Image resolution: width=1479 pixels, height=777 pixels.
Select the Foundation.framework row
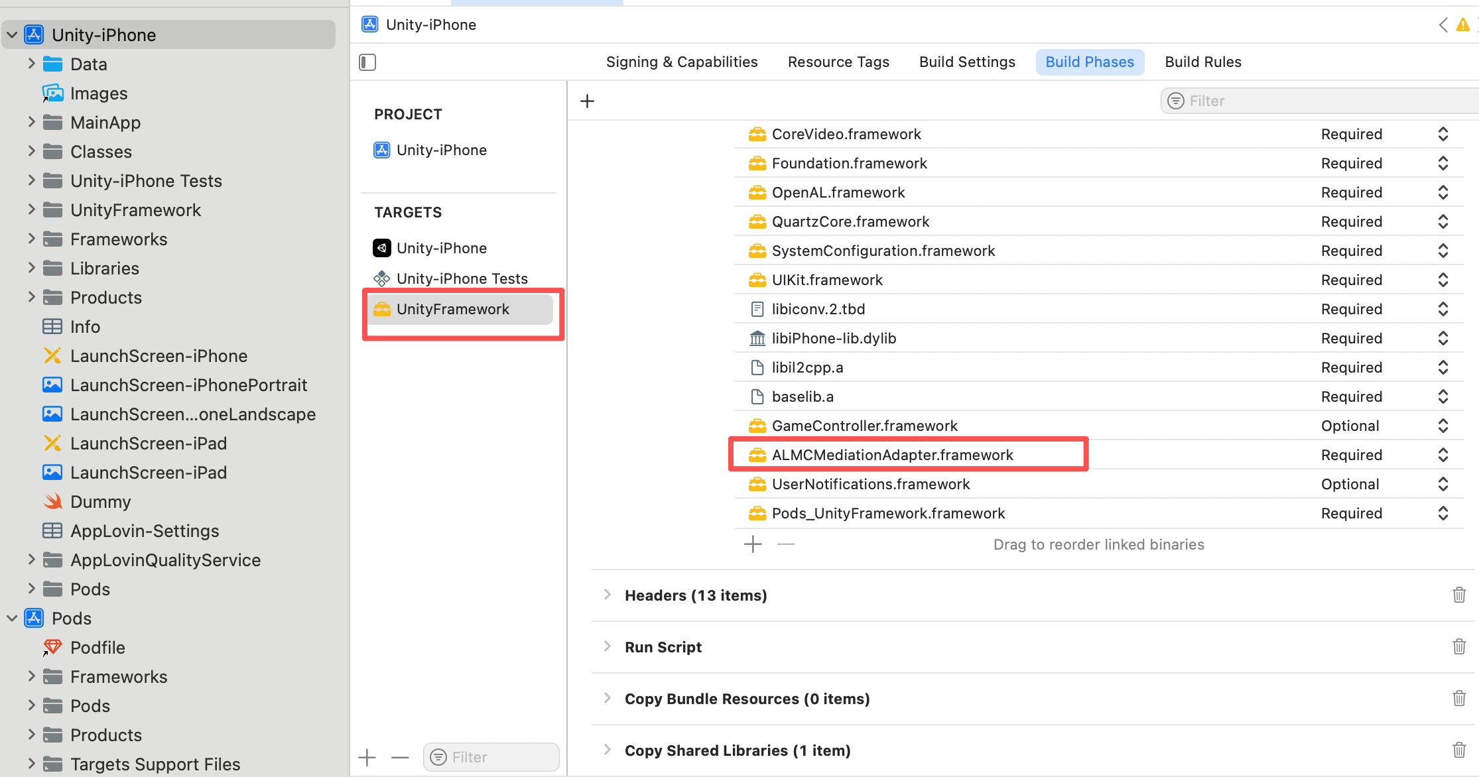(1099, 163)
